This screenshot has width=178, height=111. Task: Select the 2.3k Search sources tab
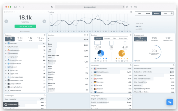pos(20,39)
